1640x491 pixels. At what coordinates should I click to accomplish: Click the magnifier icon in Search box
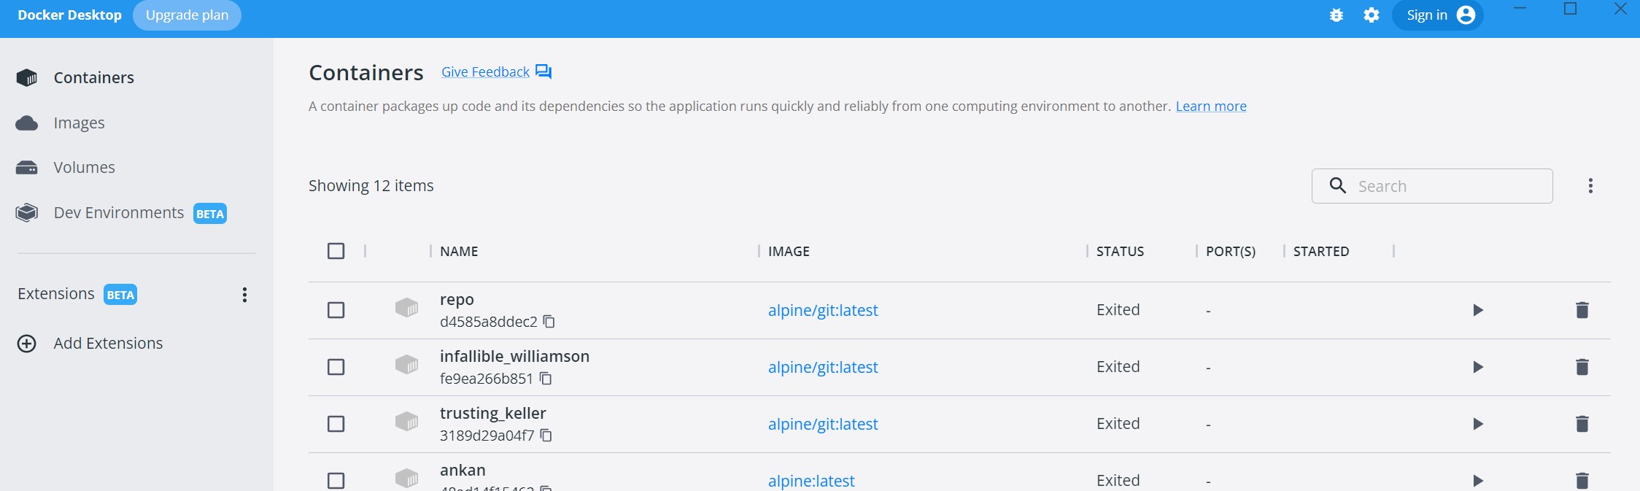coord(1338,185)
